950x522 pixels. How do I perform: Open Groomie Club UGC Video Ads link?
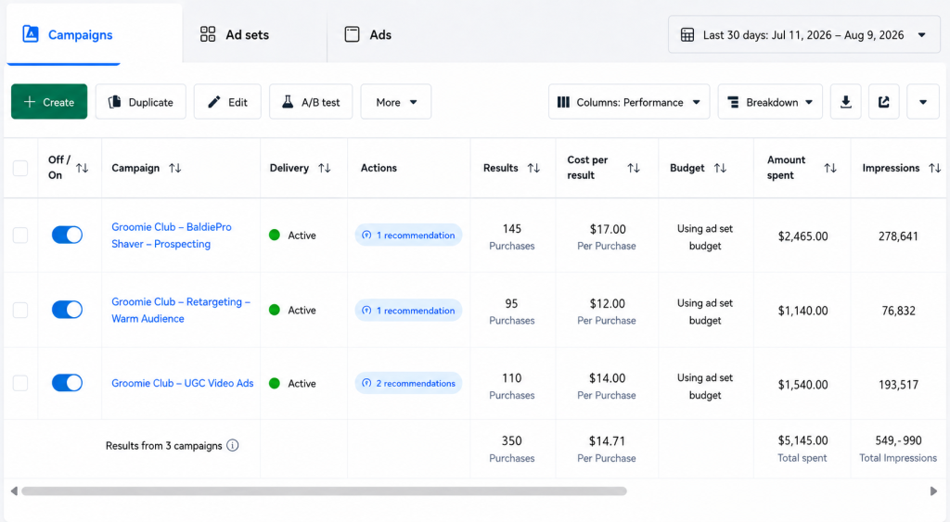click(x=183, y=383)
